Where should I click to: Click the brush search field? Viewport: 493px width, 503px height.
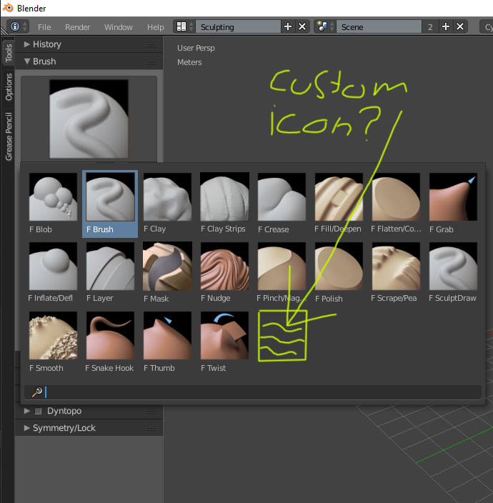(x=253, y=392)
